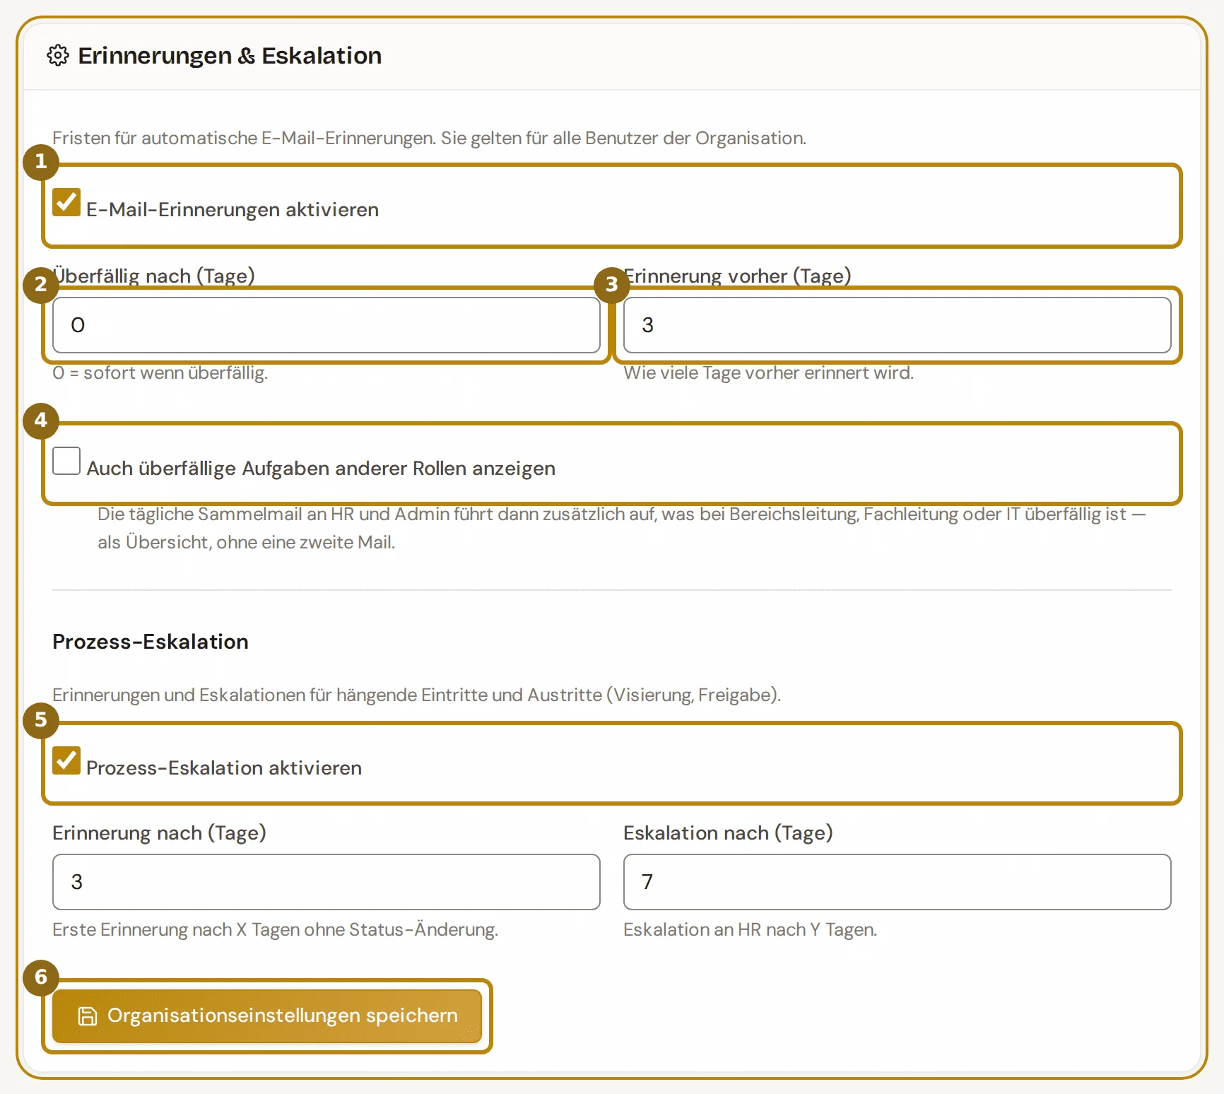1224x1094 pixels.
Task: Click the 'Fristen für automatische E-Mail-Erinnerungen' description
Action: click(430, 138)
